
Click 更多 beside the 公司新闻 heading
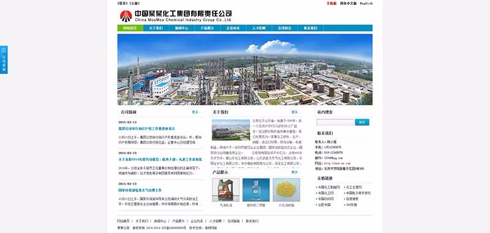coord(195,112)
